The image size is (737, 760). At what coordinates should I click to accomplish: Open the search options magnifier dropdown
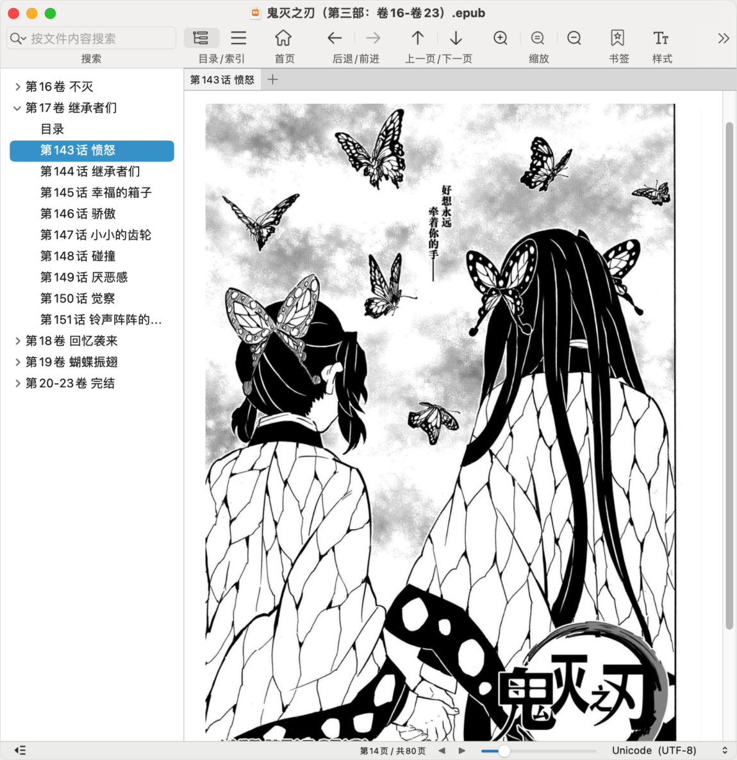pyautogui.click(x=18, y=38)
